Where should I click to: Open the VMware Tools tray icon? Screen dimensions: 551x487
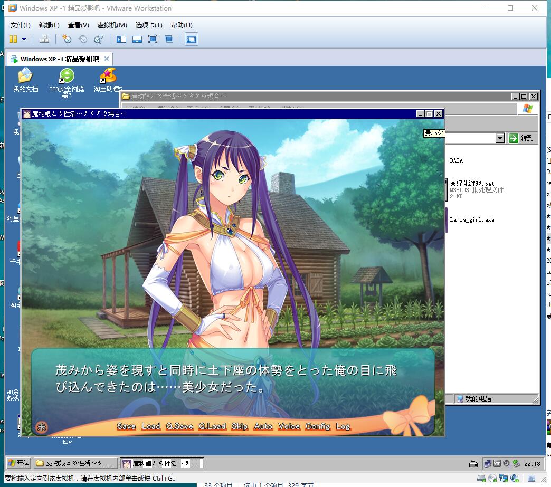(497, 463)
